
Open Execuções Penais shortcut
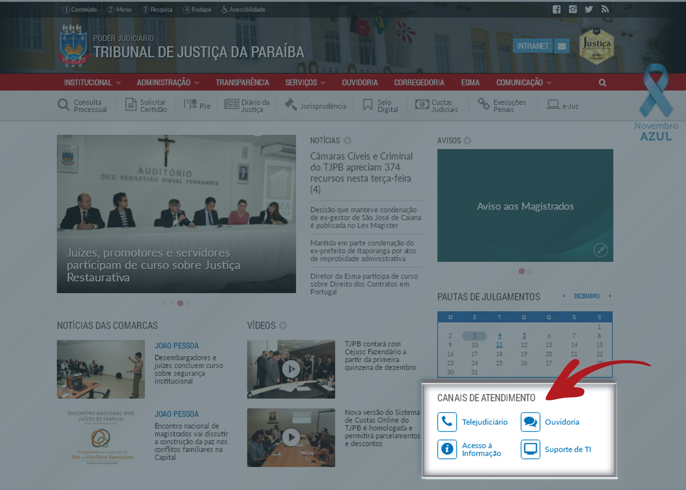coord(501,106)
